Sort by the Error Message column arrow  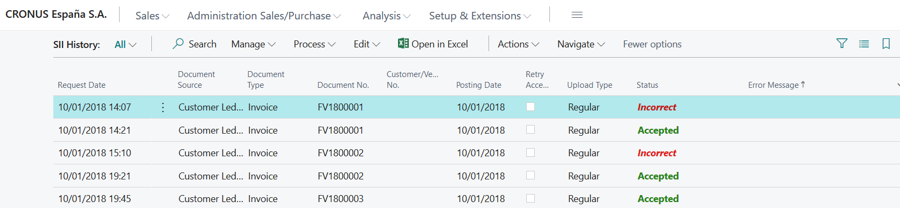(x=803, y=85)
